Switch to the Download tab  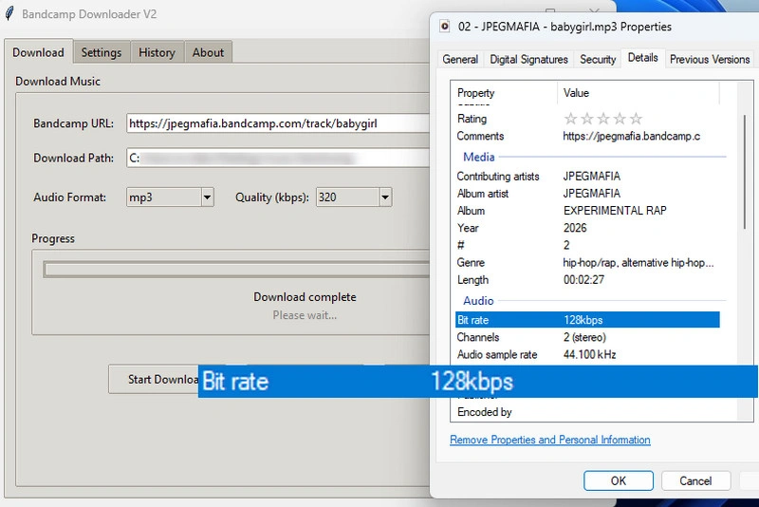[38, 52]
